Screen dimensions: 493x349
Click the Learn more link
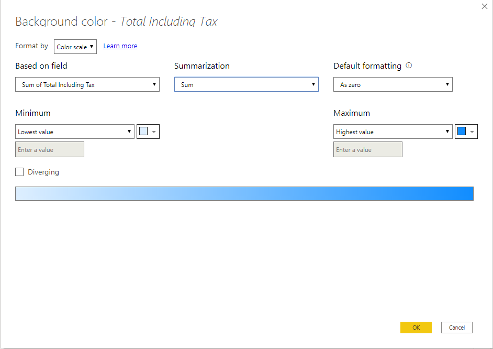(x=120, y=46)
